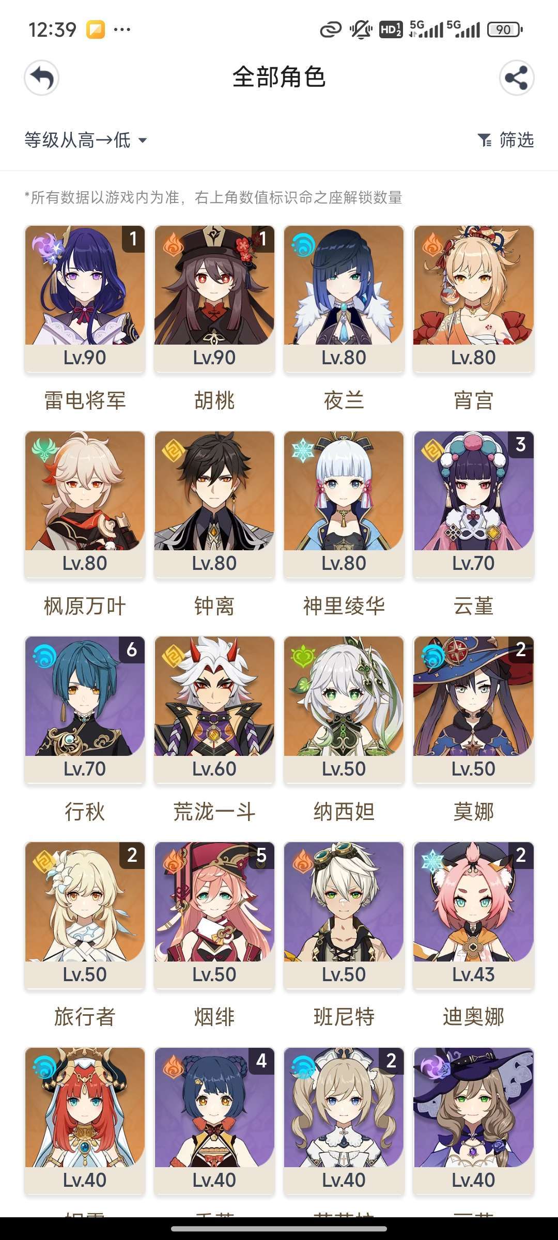Viewport: 558px width, 1240px height.
Task: Open the share icon at top right
Action: [x=517, y=78]
